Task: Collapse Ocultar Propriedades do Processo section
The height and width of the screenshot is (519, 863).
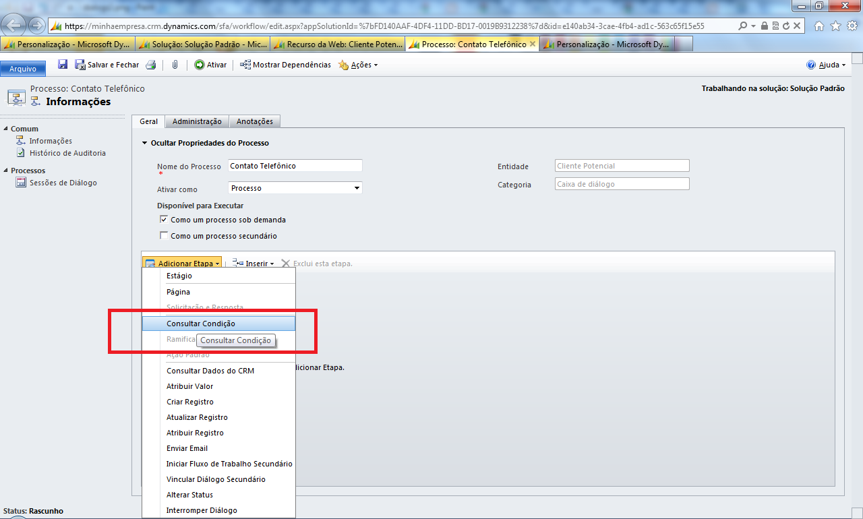Action: [144, 143]
